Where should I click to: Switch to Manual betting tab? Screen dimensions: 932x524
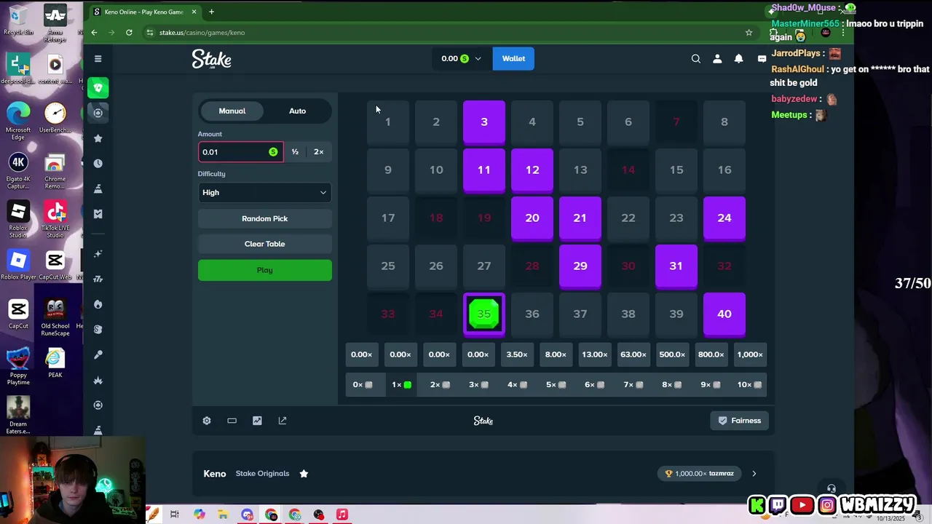point(232,111)
